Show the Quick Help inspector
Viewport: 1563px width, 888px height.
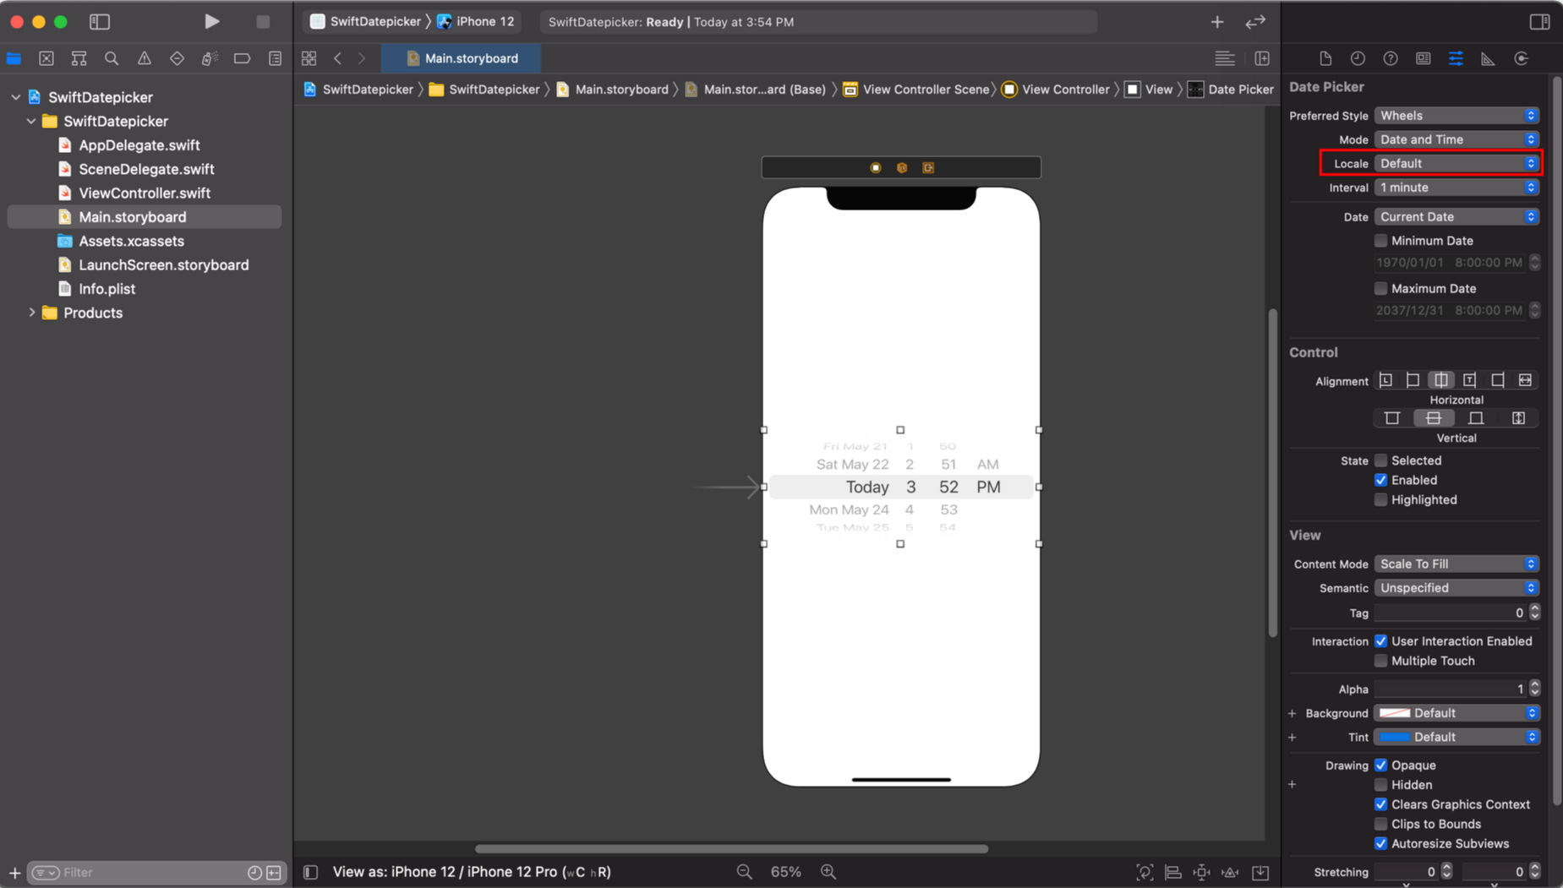pyautogui.click(x=1391, y=58)
